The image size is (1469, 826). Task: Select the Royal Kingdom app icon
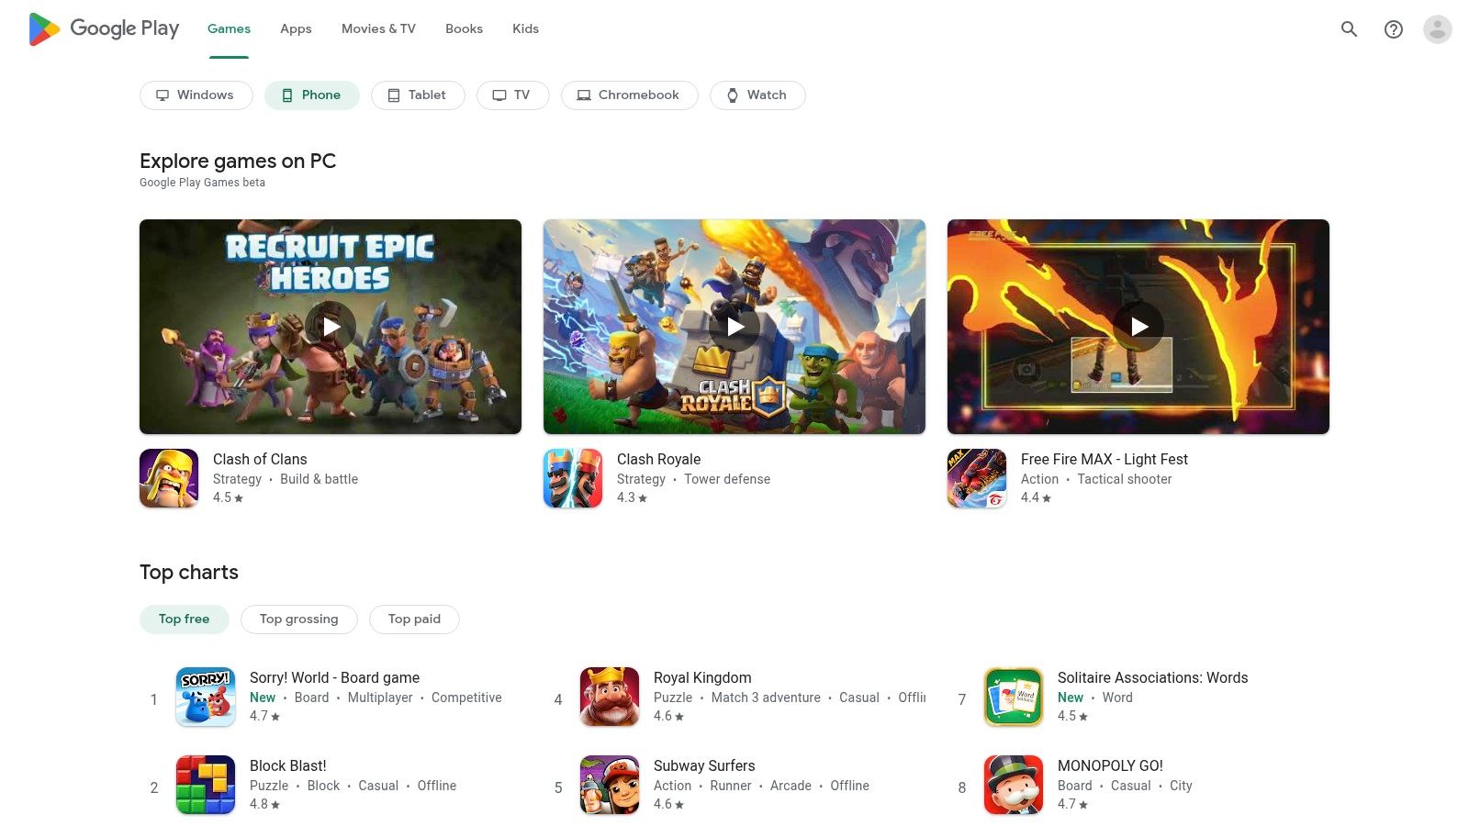[609, 697]
